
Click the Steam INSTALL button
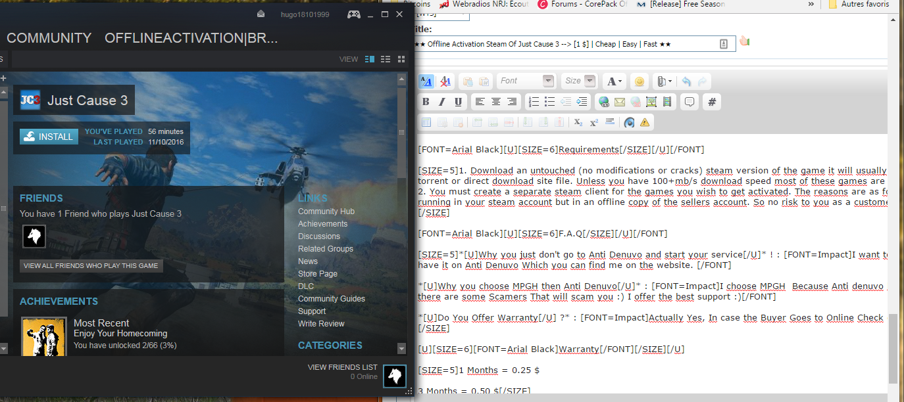[x=49, y=137]
